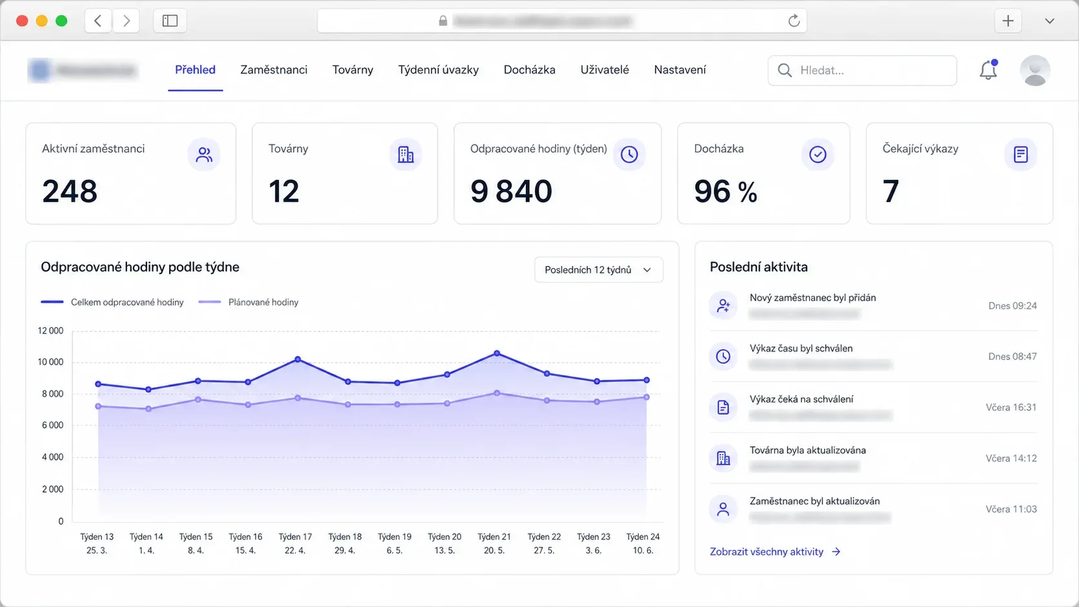Open Nový zaměstnanec byl přidán activity
This screenshot has width=1079, height=607.
click(x=873, y=306)
